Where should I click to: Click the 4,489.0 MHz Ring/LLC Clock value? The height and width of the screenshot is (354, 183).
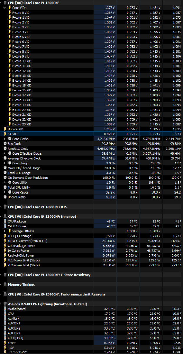click(x=106, y=149)
